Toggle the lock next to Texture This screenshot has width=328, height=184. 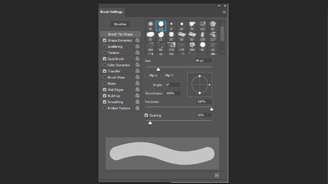138,53
